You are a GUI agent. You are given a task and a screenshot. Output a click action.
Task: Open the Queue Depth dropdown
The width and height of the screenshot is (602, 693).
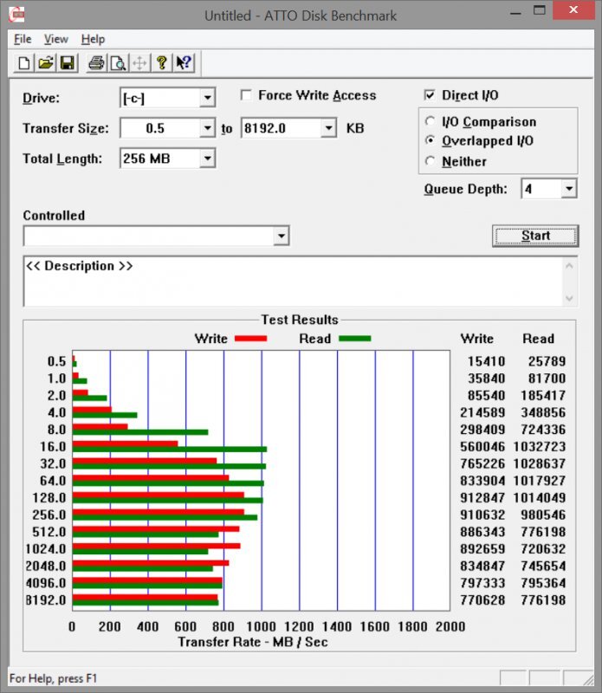click(568, 189)
